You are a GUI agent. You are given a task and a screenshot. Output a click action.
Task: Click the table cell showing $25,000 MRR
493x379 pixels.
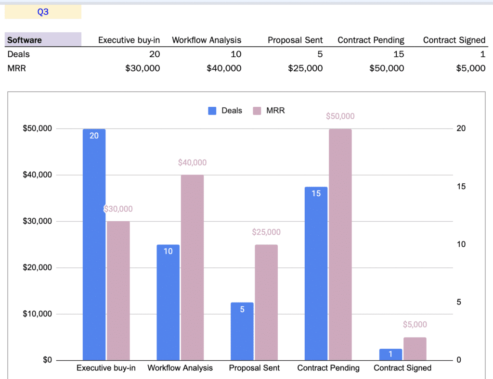point(305,68)
